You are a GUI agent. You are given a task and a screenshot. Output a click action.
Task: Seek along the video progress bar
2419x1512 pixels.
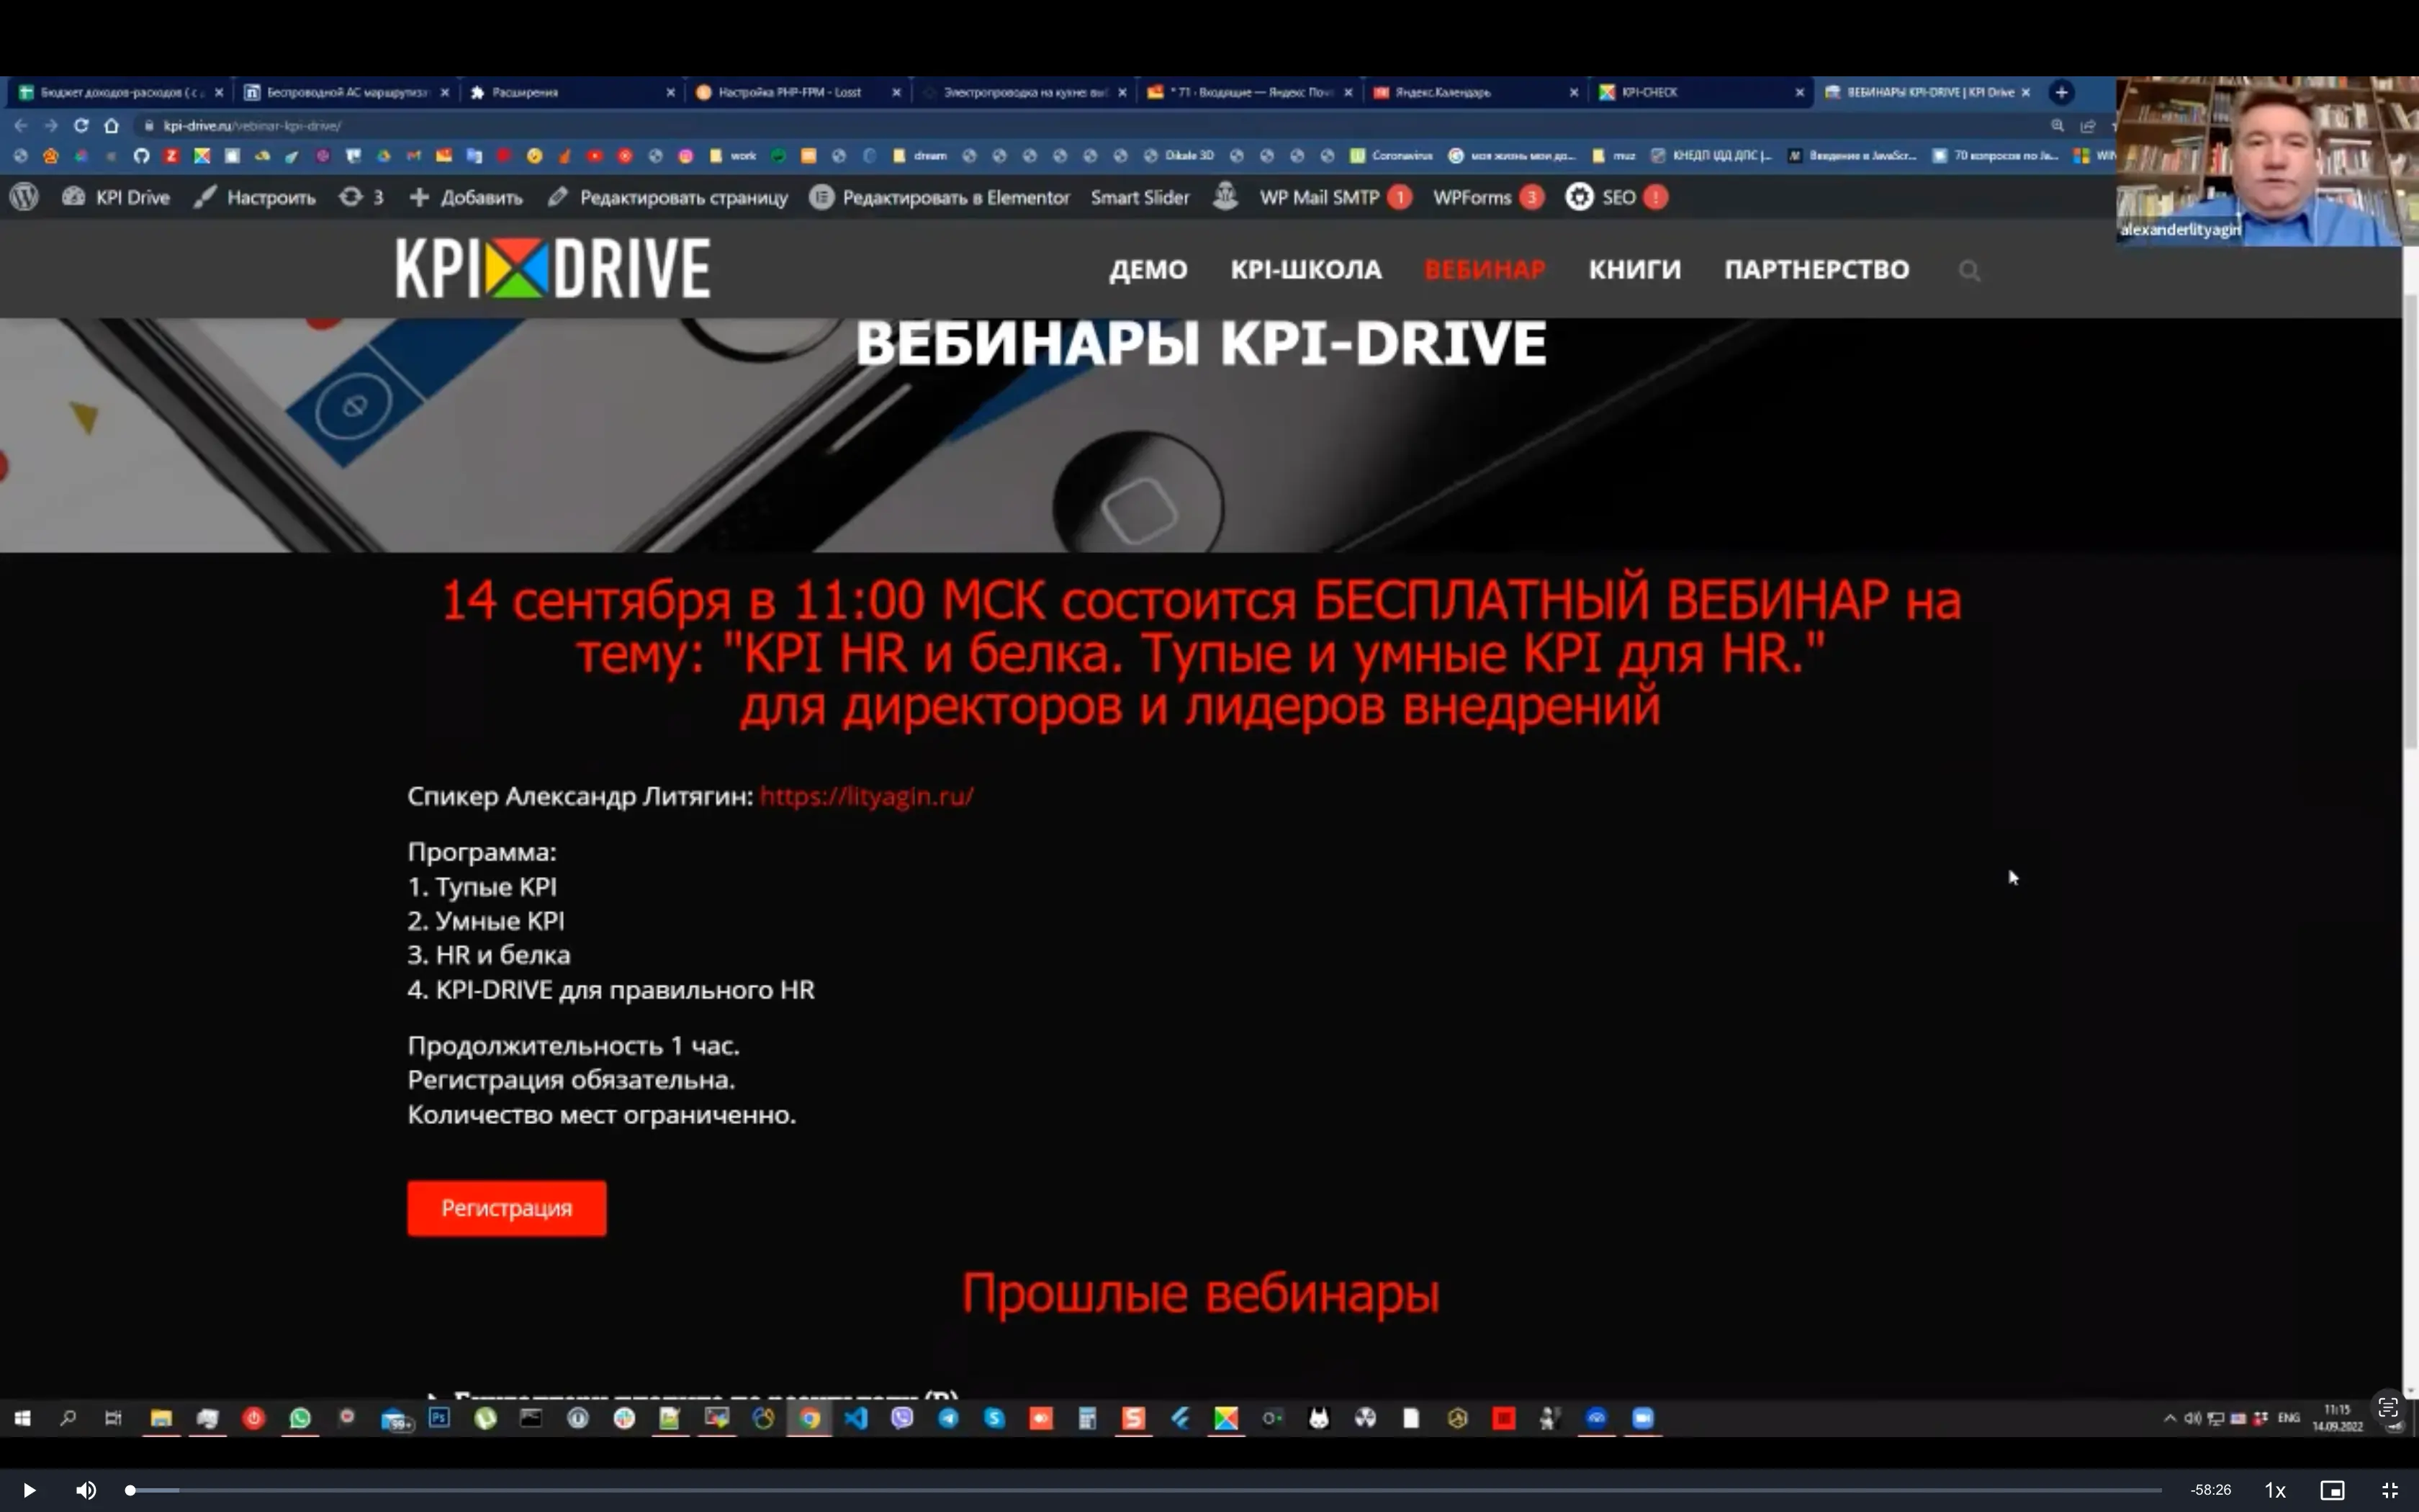(1145, 1490)
